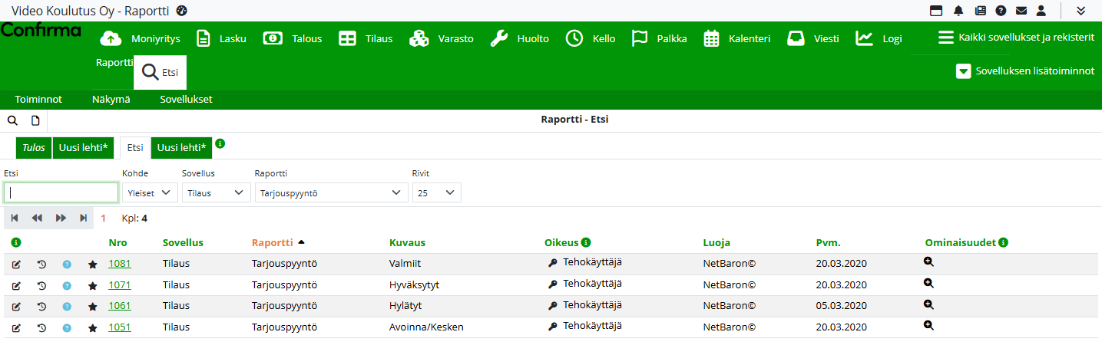Click the edit icon for report 1081
This screenshot has width=1102, height=355.
(x=16, y=265)
